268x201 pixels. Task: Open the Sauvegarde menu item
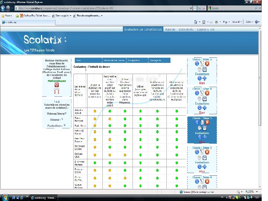155,60
